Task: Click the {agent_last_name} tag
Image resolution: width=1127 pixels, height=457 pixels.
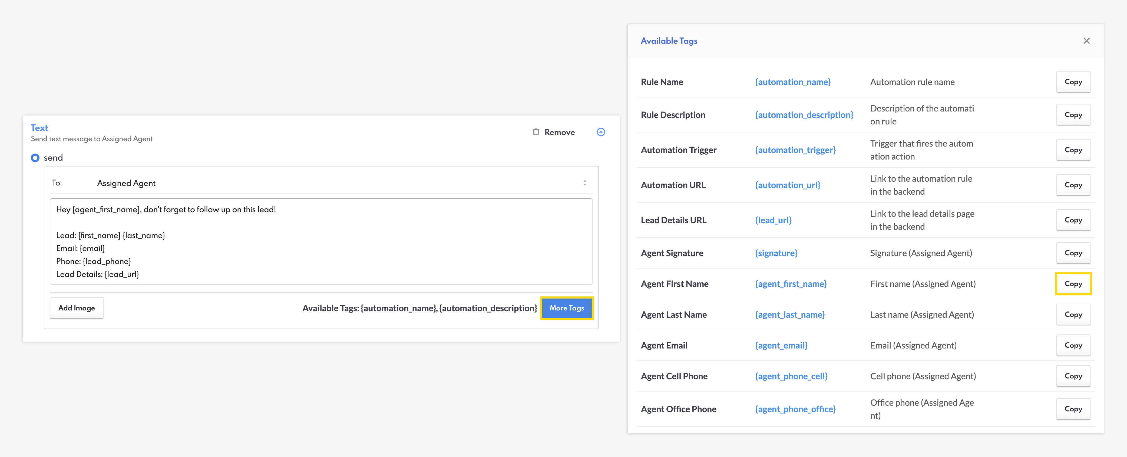Action: tap(790, 315)
